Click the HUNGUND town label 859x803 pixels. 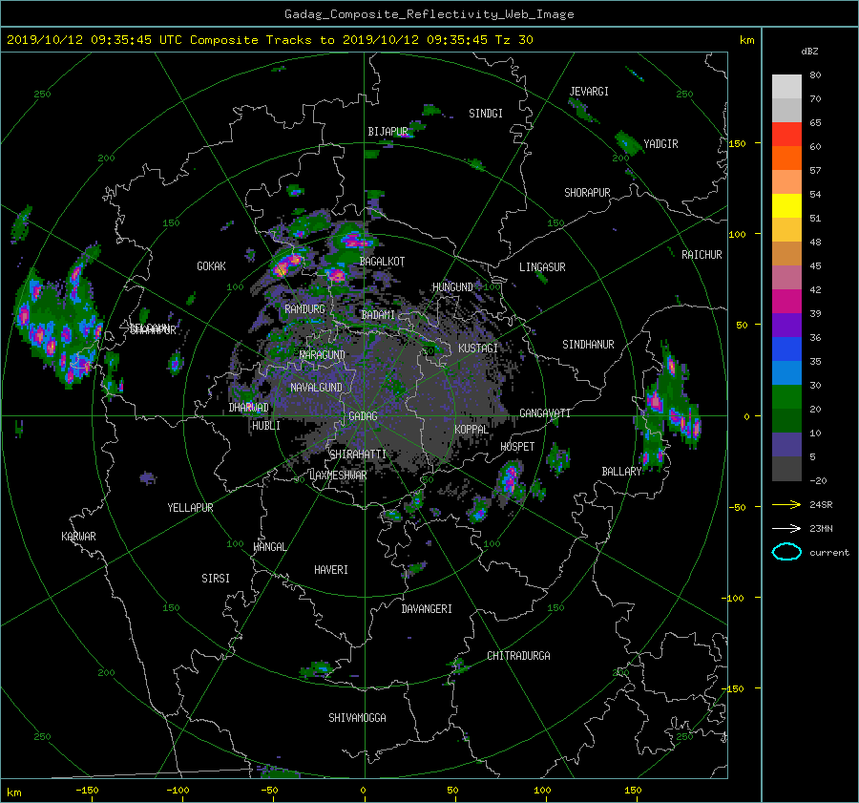coord(452,287)
